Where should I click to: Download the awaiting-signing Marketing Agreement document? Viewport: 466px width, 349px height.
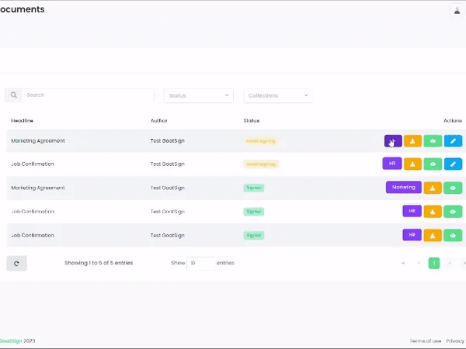413,141
